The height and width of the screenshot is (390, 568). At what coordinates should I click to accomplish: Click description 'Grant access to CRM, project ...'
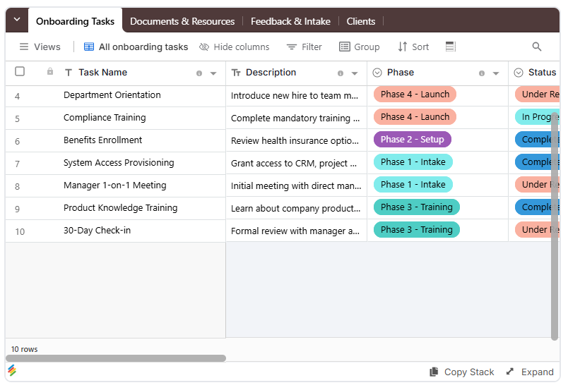(x=294, y=164)
